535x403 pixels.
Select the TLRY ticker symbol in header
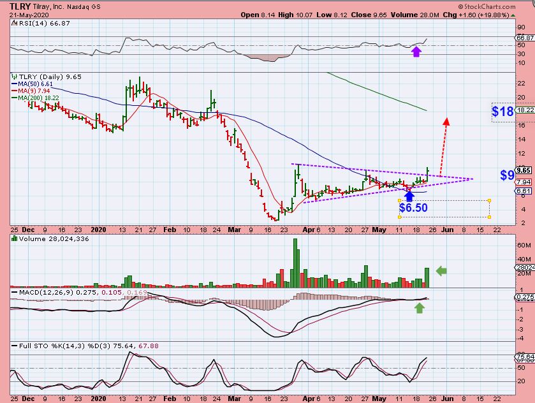pyautogui.click(x=20, y=6)
